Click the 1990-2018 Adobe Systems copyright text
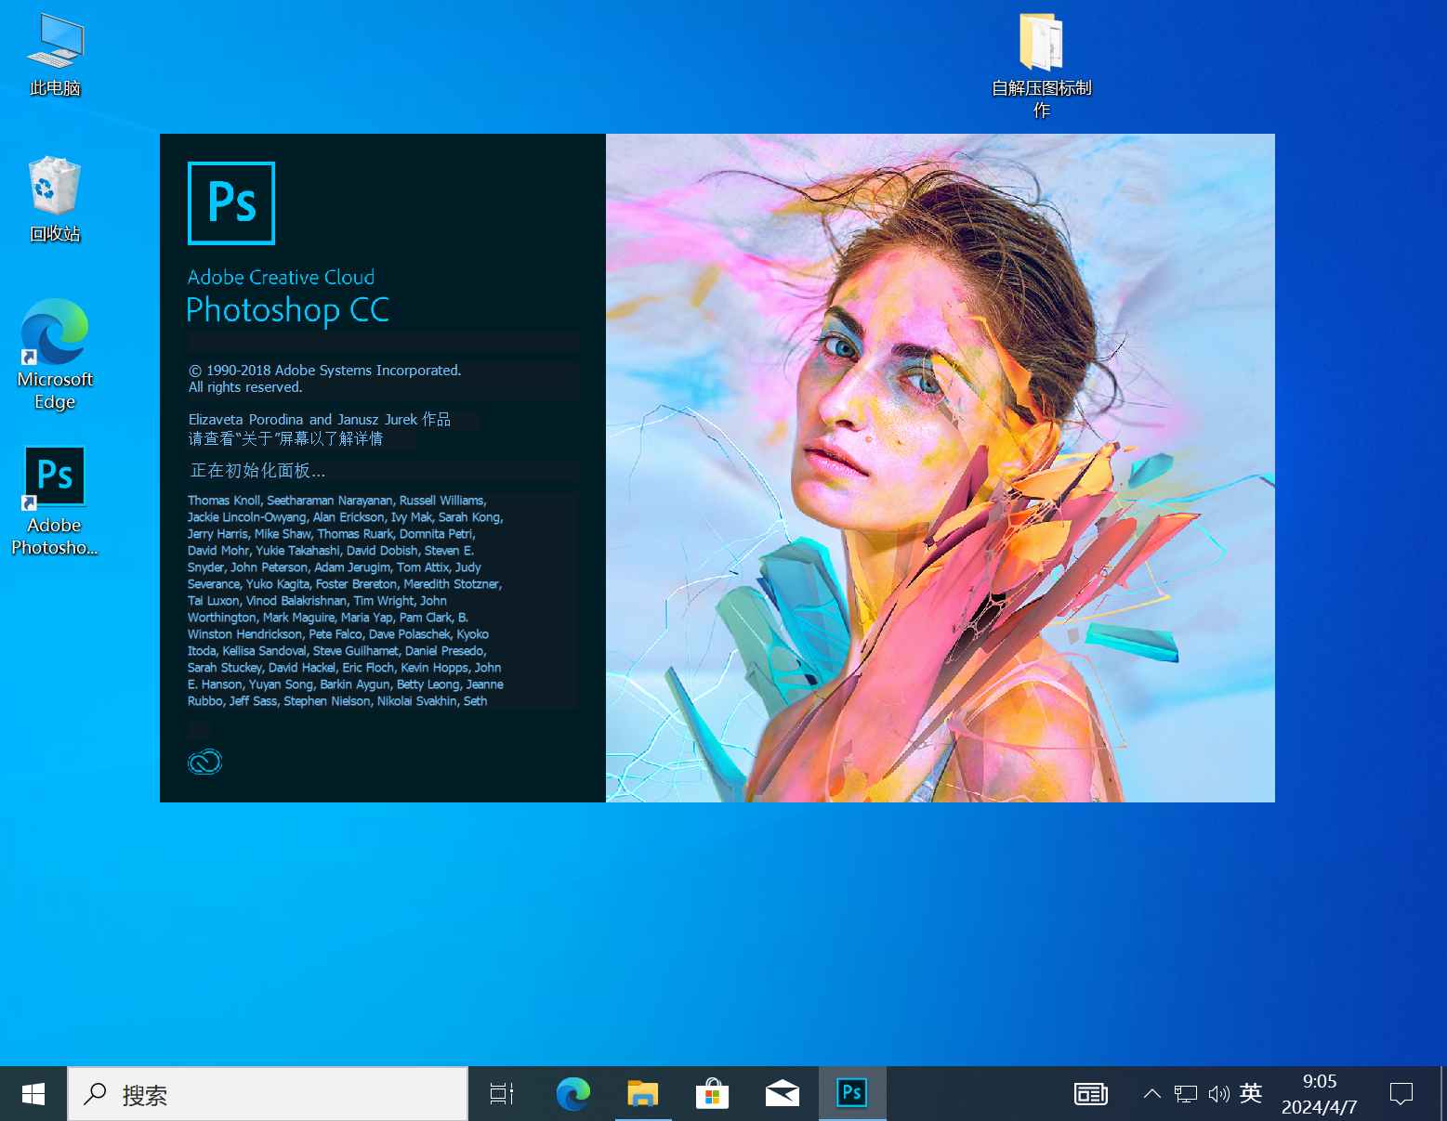 (x=325, y=378)
